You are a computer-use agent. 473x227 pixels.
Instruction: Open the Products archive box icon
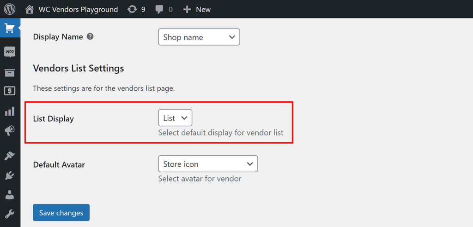[x=10, y=73]
